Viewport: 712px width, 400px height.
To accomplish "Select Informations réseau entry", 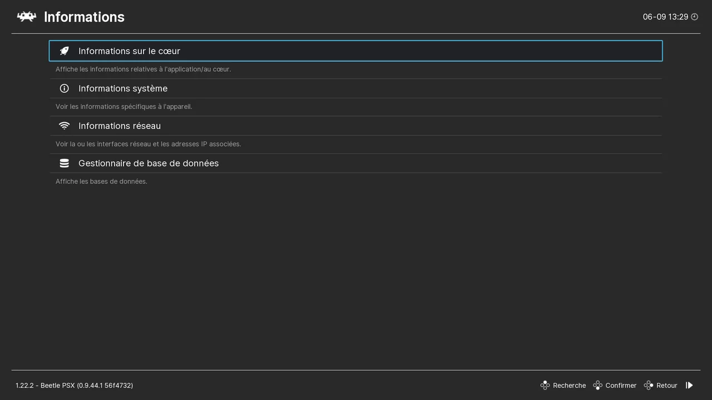I will pos(356,126).
